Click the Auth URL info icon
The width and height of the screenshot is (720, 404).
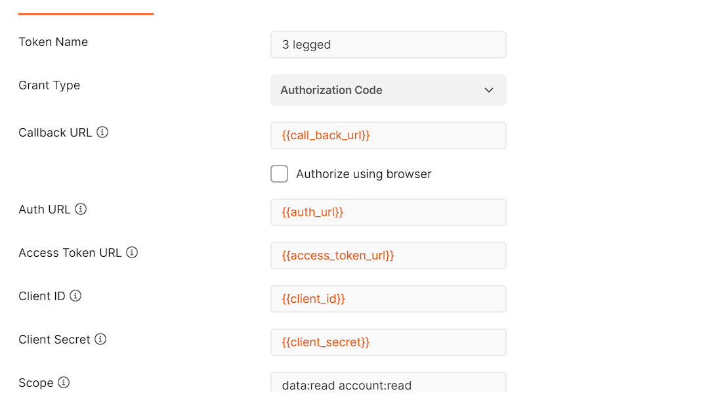click(x=81, y=209)
